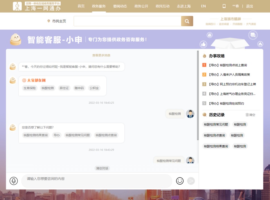
Task: Click the 退出 logout link
Action: (249, 6)
